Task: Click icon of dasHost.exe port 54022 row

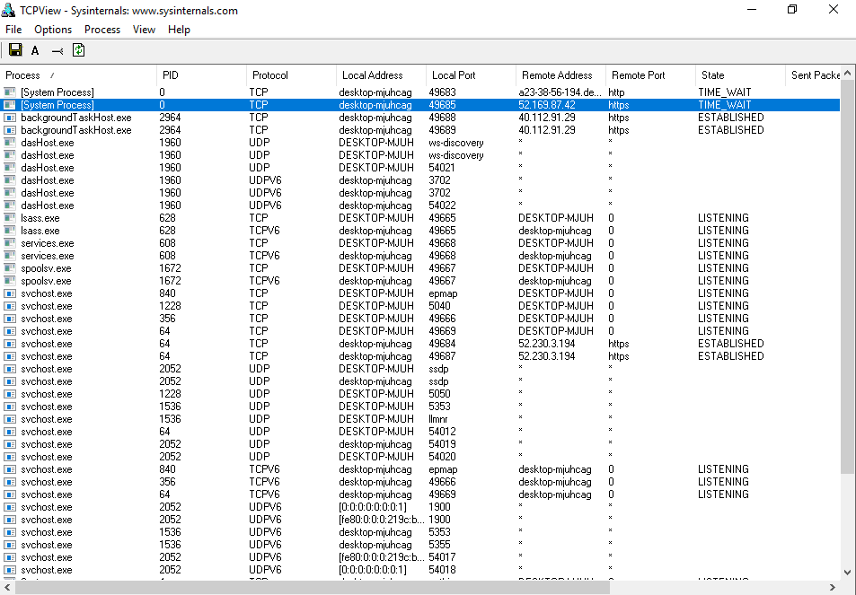Action: point(10,205)
